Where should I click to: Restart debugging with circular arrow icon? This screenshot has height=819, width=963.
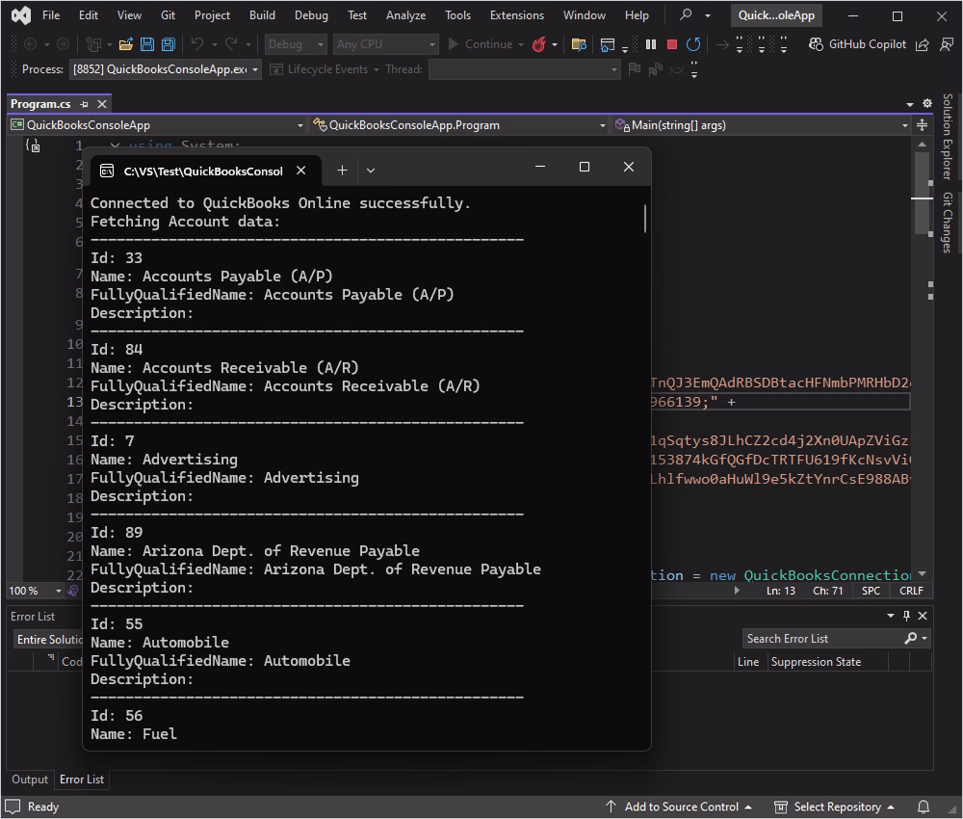(693, 44)
